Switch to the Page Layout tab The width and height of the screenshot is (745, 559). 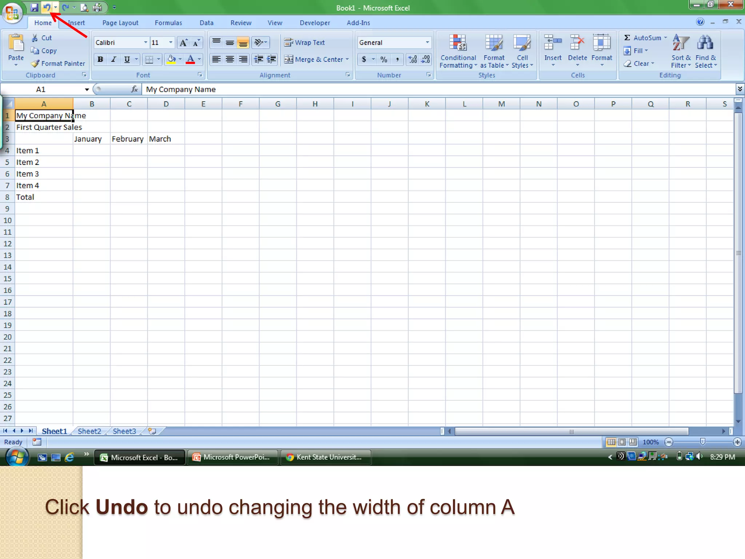pos(120,23)
